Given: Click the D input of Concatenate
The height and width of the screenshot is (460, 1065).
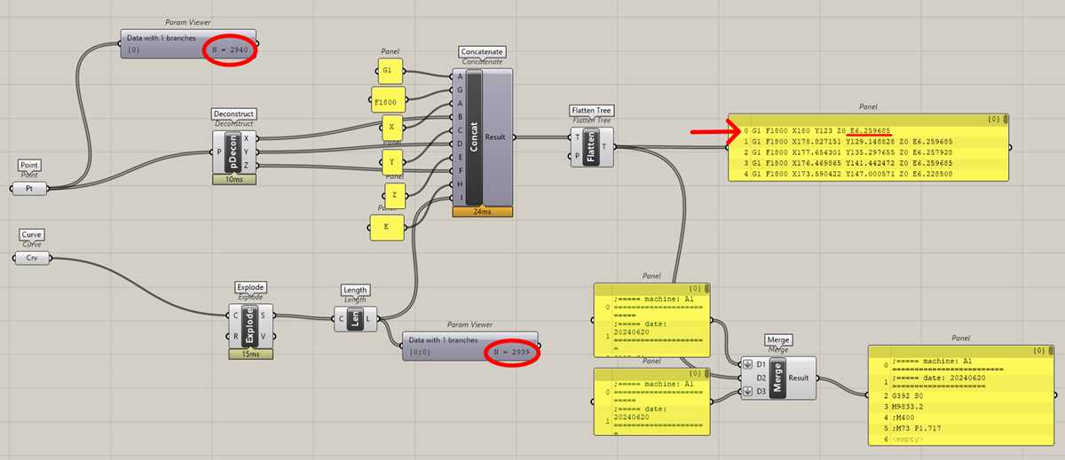Looking at the screenshot, I should 460,143.
